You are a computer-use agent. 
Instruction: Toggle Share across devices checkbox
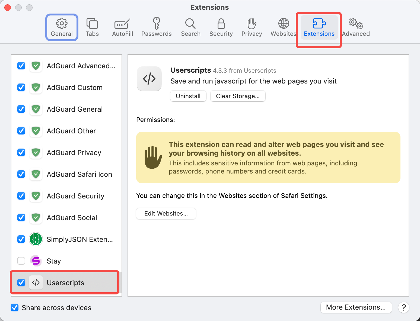[x=15, y=307]
